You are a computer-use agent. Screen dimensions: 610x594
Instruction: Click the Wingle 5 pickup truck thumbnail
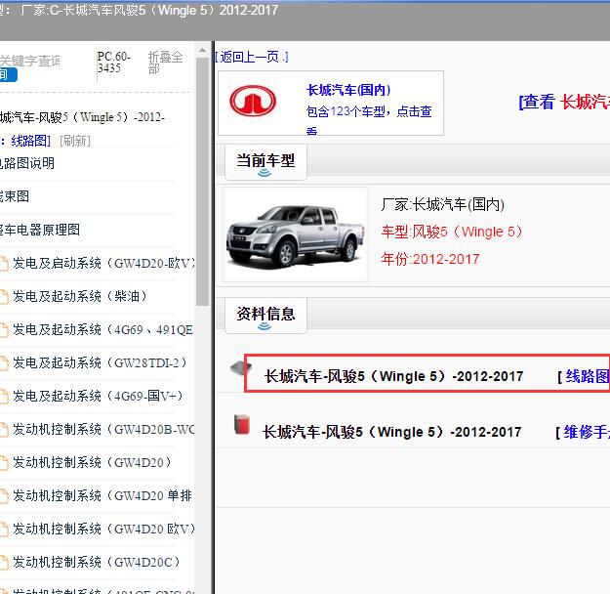click(x=296, y=234)
